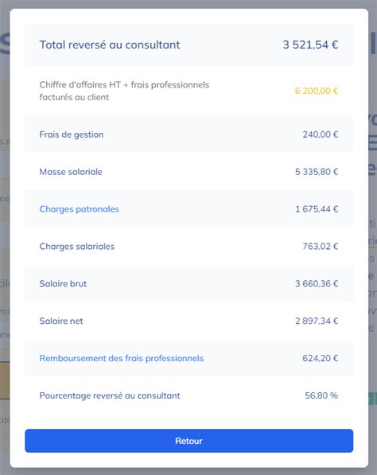Click the 3 521,54 € total amount
The image size is (377, 475).
click(x=310, y=45)
